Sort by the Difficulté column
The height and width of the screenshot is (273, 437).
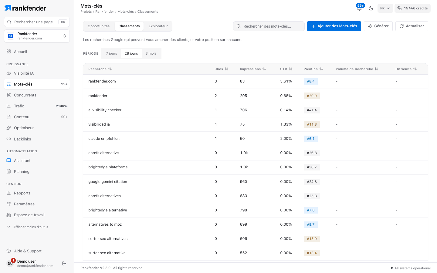point(406,69)
